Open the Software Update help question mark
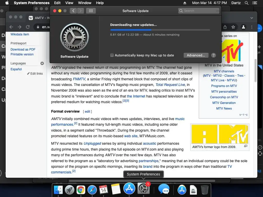Screen dimensions: 263x197 point(213,55)
